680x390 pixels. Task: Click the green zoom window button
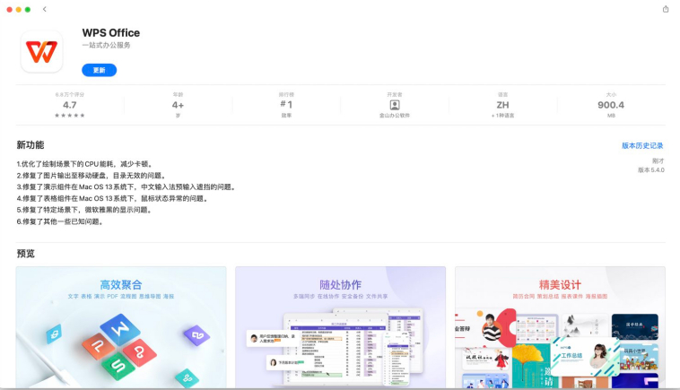(28, 10)
